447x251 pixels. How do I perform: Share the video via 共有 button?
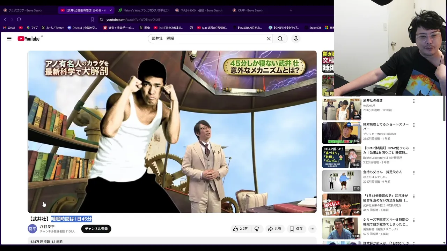pos(274,229)
